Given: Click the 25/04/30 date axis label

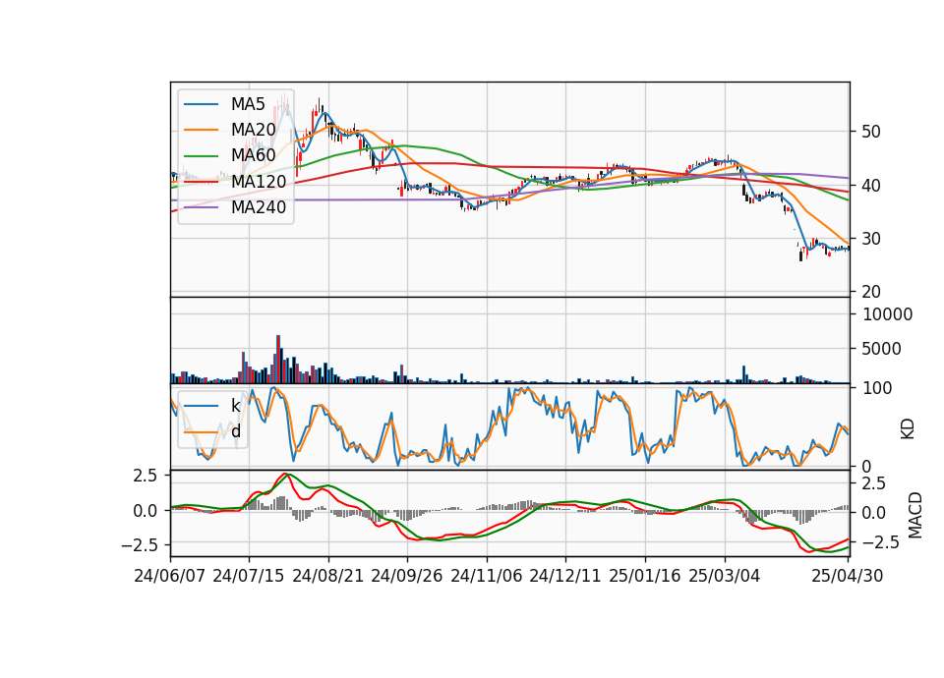Looking at the screenshot, I should (848, 576).
